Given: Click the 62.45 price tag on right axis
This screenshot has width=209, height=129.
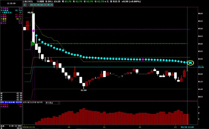Looking at the screenshot, I should click(x=201, y=67).
